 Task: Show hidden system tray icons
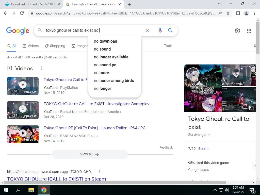(215, 190)
